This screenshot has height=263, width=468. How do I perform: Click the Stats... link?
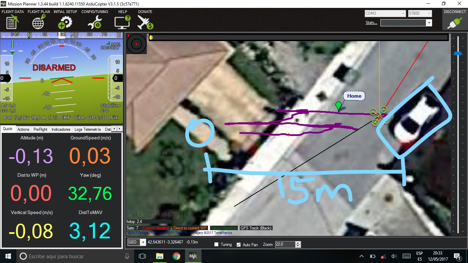pos(371,23)
